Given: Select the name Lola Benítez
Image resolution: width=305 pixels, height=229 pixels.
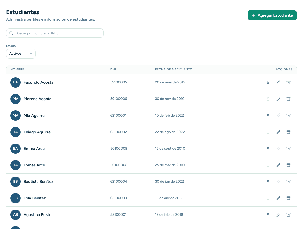Looking at the screenshot, I should (x=35, y=198).
